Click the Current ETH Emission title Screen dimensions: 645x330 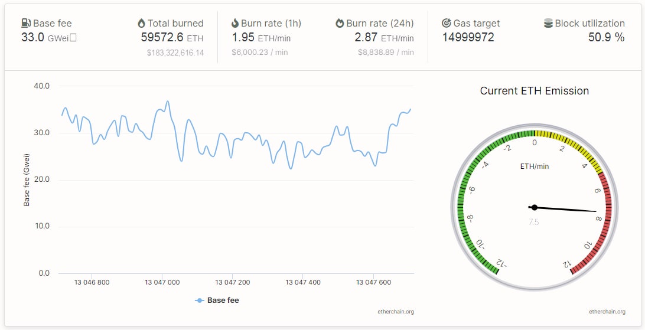coord(534,91)
